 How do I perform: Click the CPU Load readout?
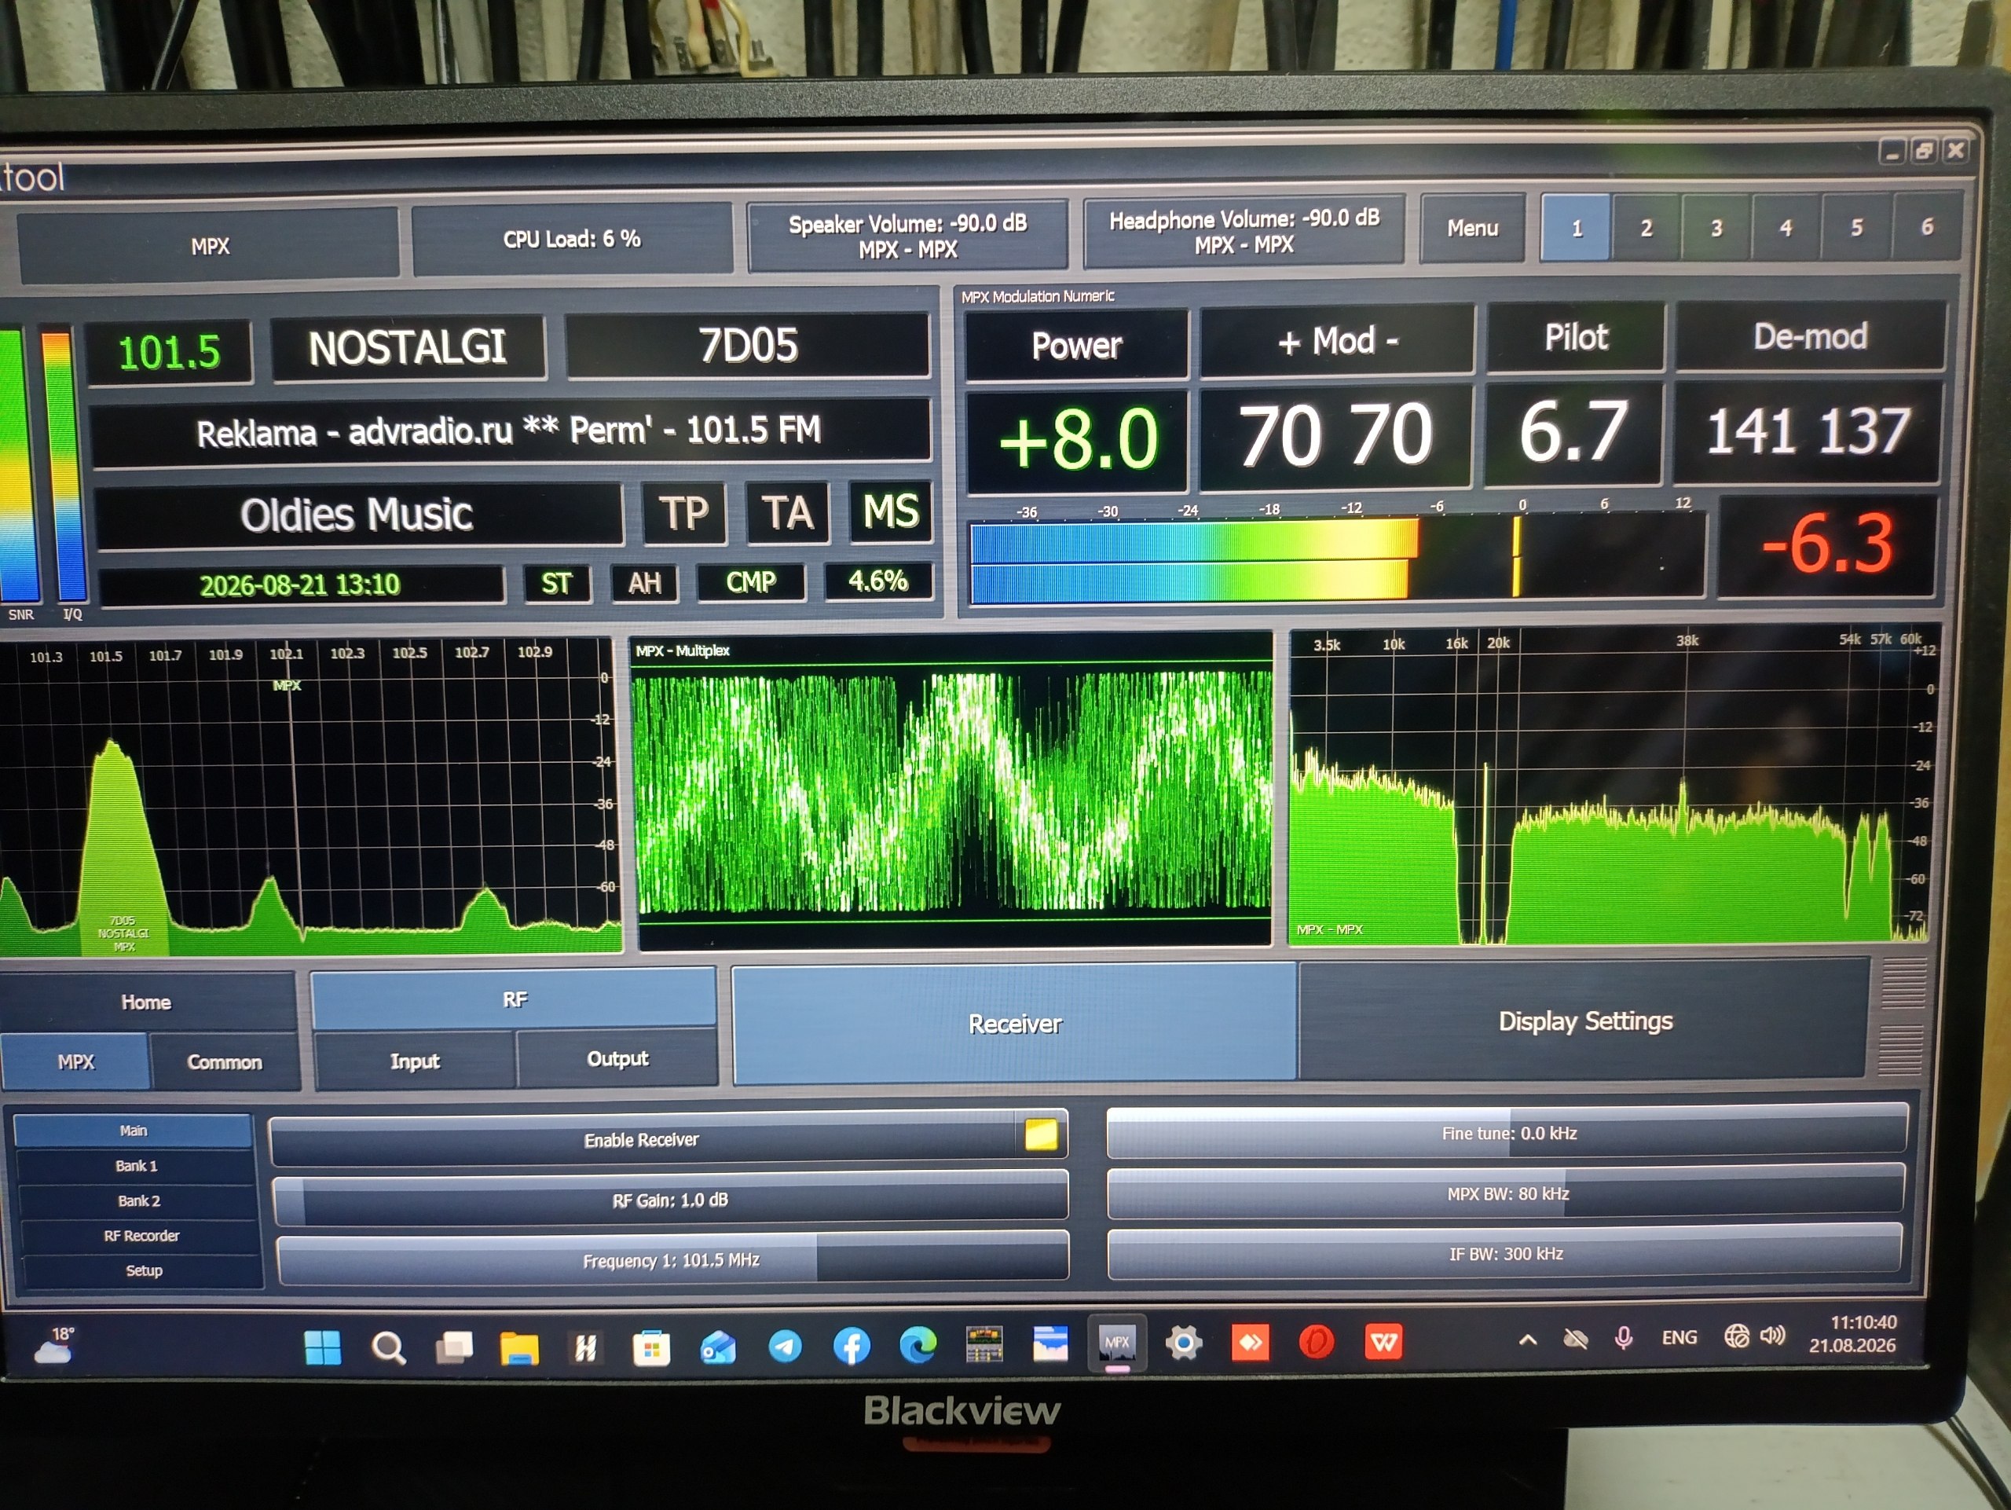click(572, 239)
